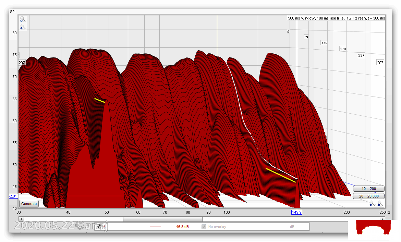Click the left-side 297 time label
This screenshot has width=401, height=242.
[x=22, y=63]
